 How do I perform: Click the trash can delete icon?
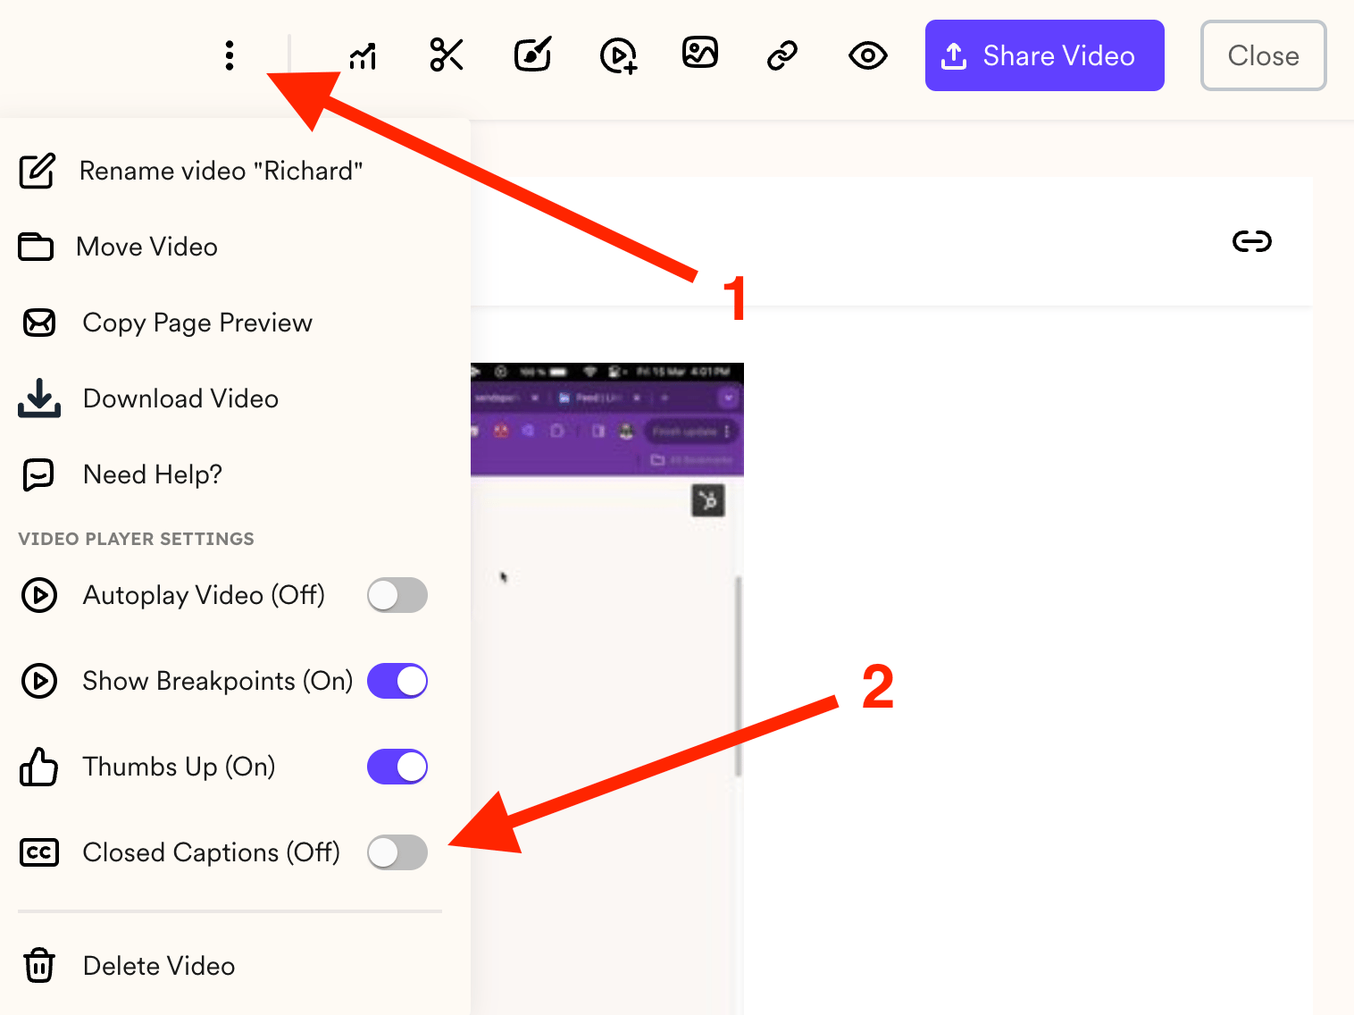39,966
